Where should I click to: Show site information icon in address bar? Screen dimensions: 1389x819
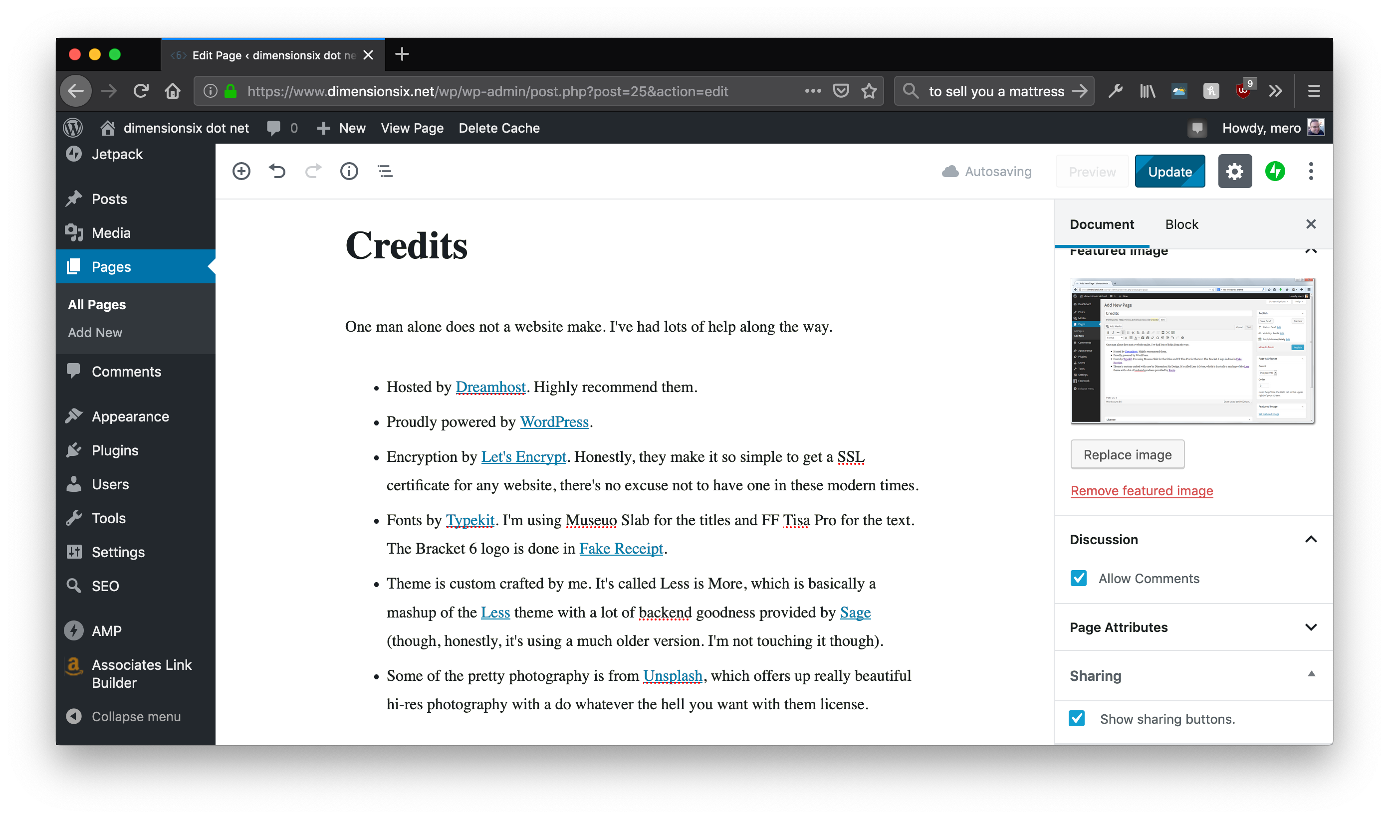[210, 91]
